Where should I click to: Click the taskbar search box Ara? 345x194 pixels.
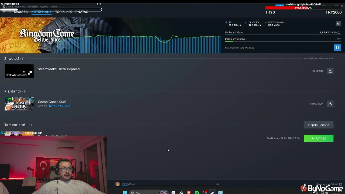149,192
